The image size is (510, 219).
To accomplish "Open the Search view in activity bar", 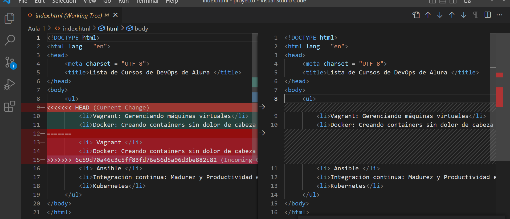I will click(10, 40).
